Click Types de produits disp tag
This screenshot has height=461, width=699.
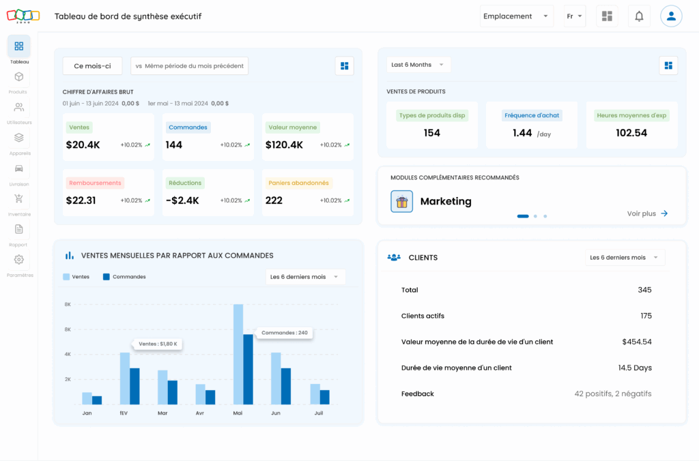[432, 115]
